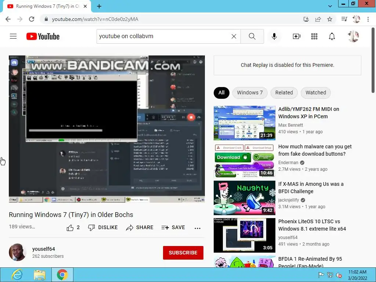
Task: Open BFDIA 1 Re-Animated video title
Action: click(310, 261)
